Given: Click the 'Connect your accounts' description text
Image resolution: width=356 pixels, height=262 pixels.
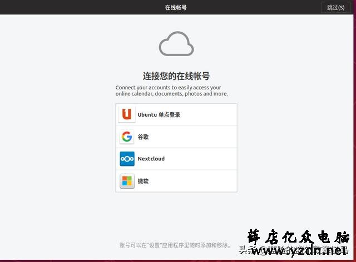Looking at the screenshot, I should click(x=171, y=90).
